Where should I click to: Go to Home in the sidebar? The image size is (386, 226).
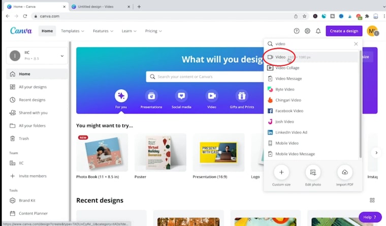tap(37, 74)
